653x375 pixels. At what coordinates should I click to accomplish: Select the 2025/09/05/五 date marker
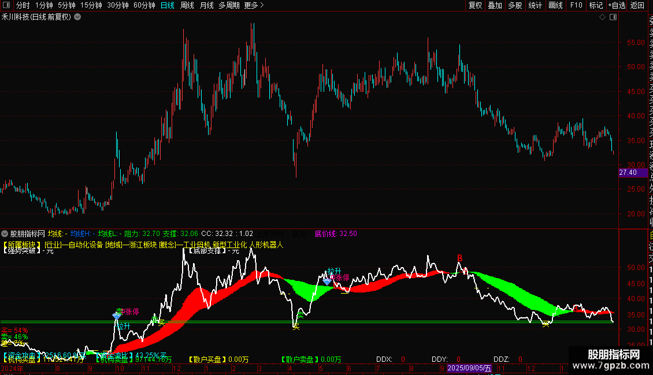[x=469, y=368]
